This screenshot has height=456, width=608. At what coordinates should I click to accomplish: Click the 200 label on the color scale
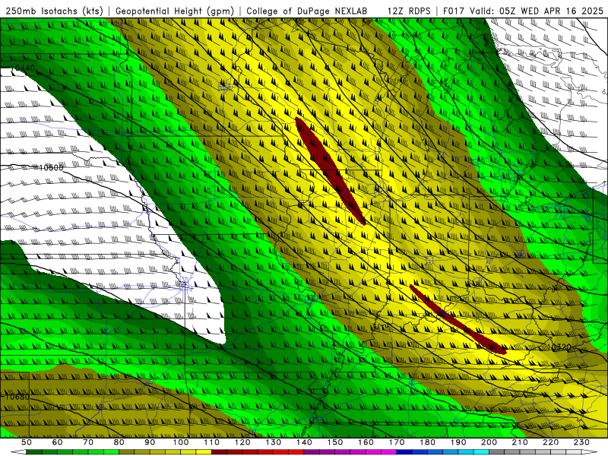(489, 442)
